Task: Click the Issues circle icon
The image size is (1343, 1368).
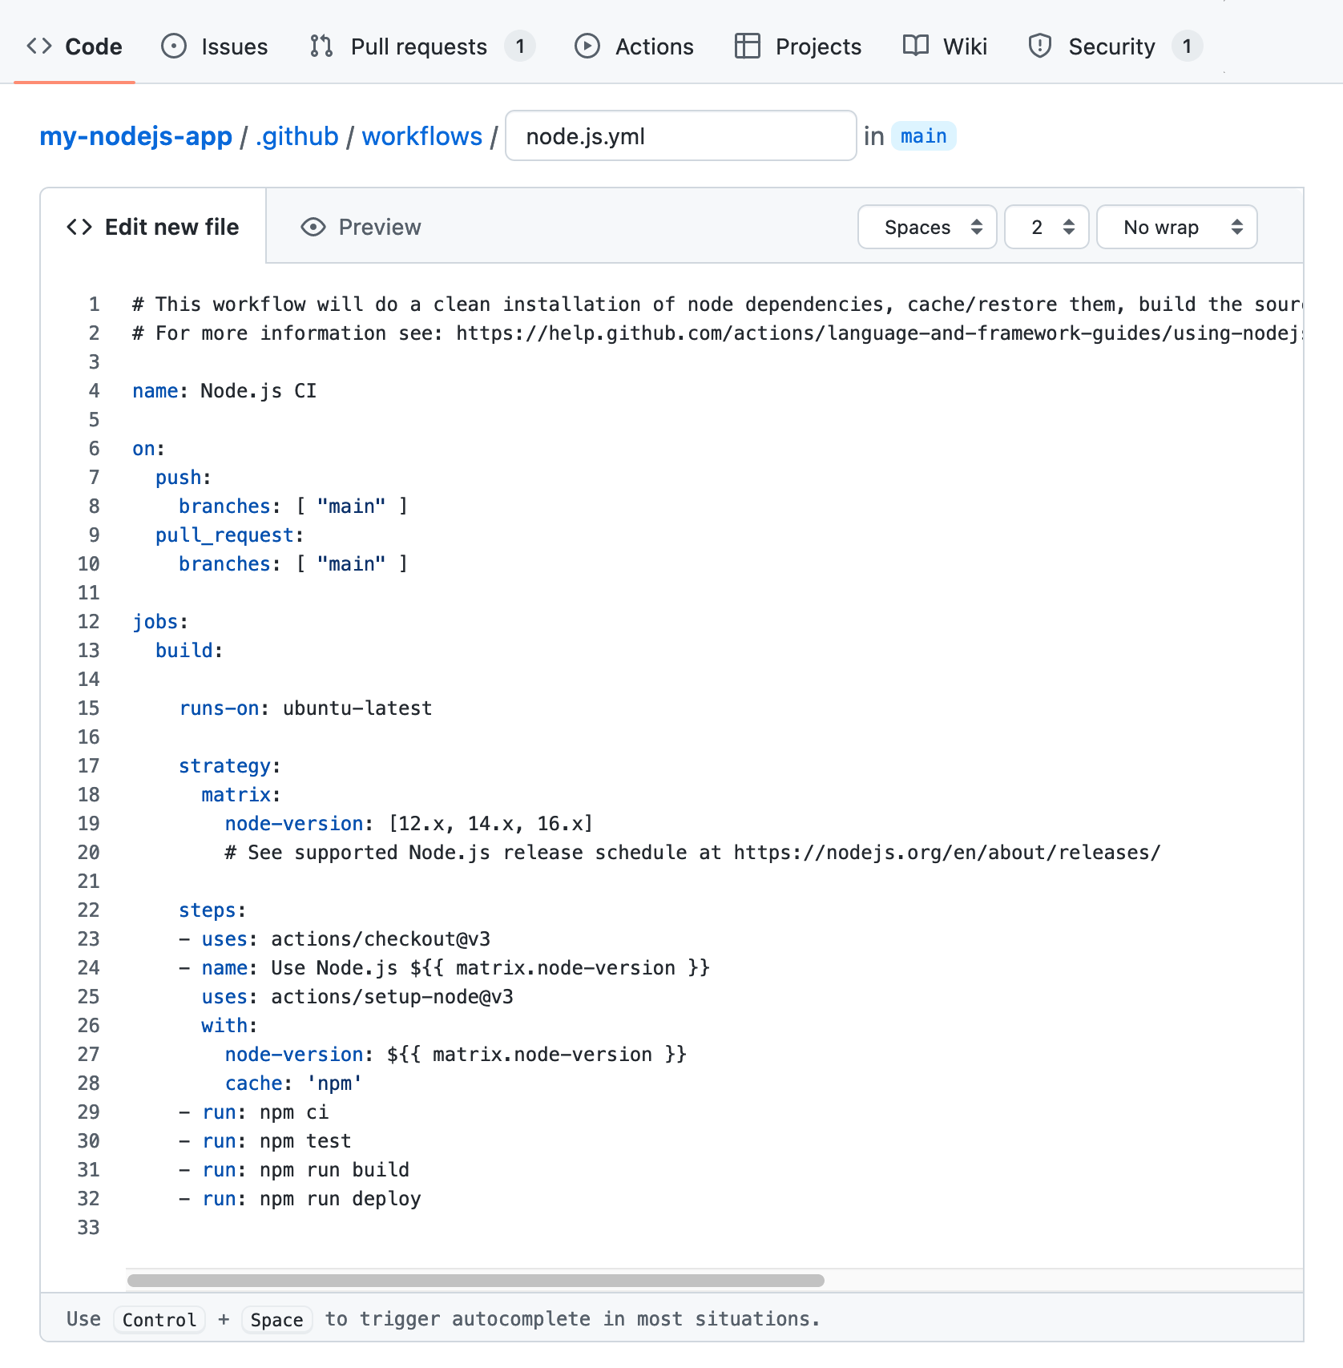Action: tap(172, 46)
